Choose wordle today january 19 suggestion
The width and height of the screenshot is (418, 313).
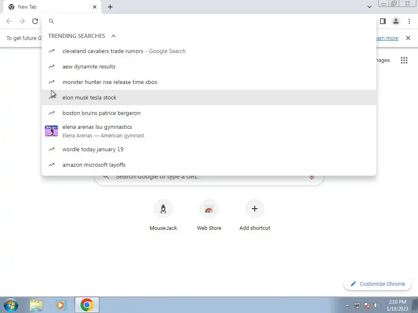(209, 149)
